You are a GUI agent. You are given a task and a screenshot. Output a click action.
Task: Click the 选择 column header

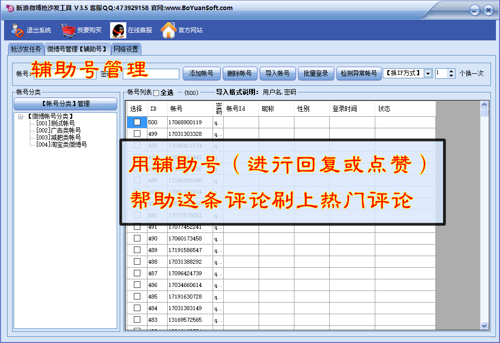[137, 109]
